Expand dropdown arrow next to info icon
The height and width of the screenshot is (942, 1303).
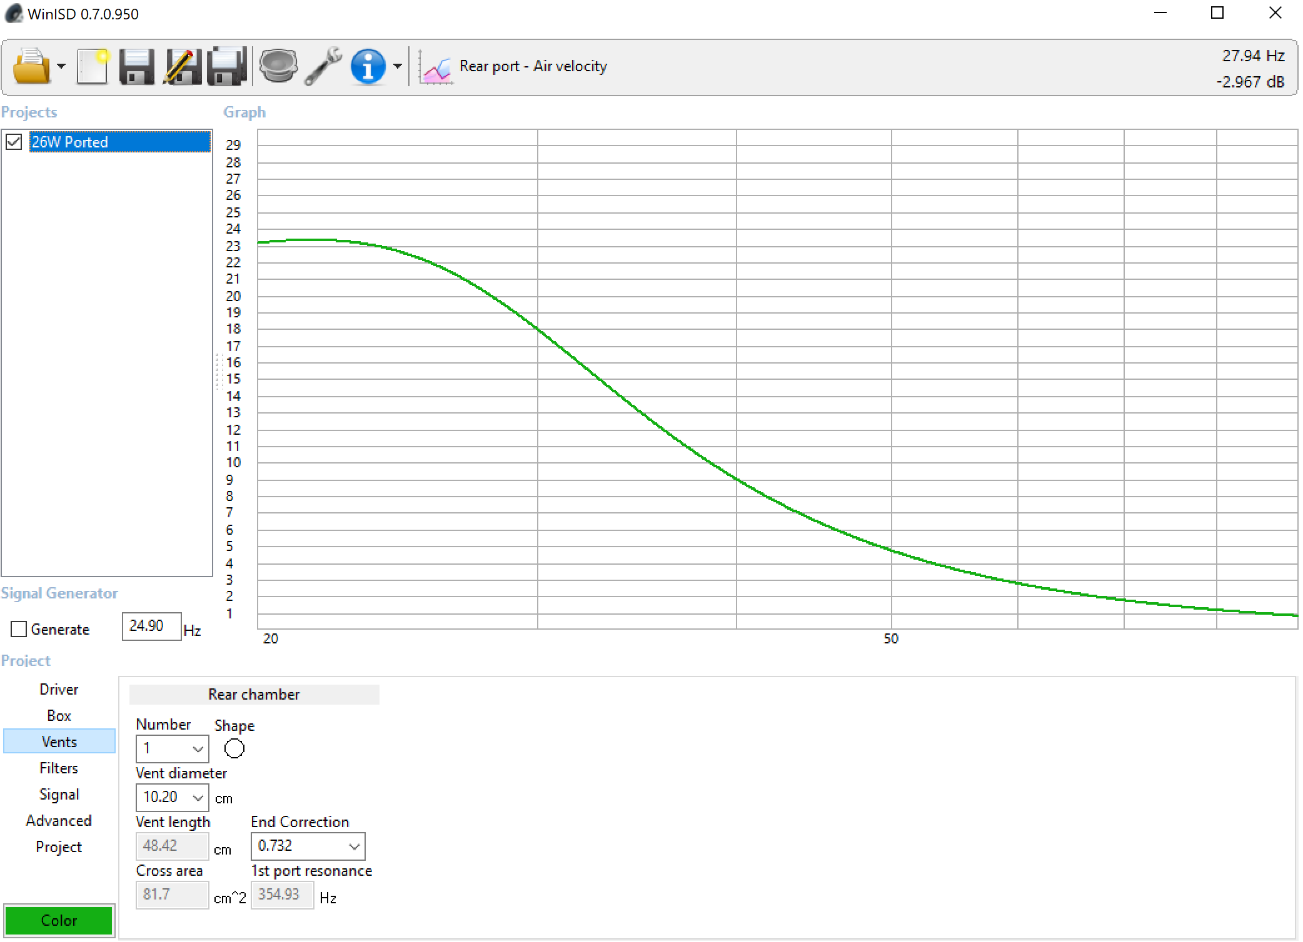pos(398,66)
